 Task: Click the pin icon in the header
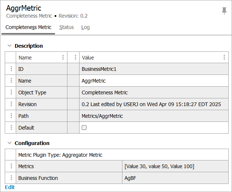tap(224, 11)
